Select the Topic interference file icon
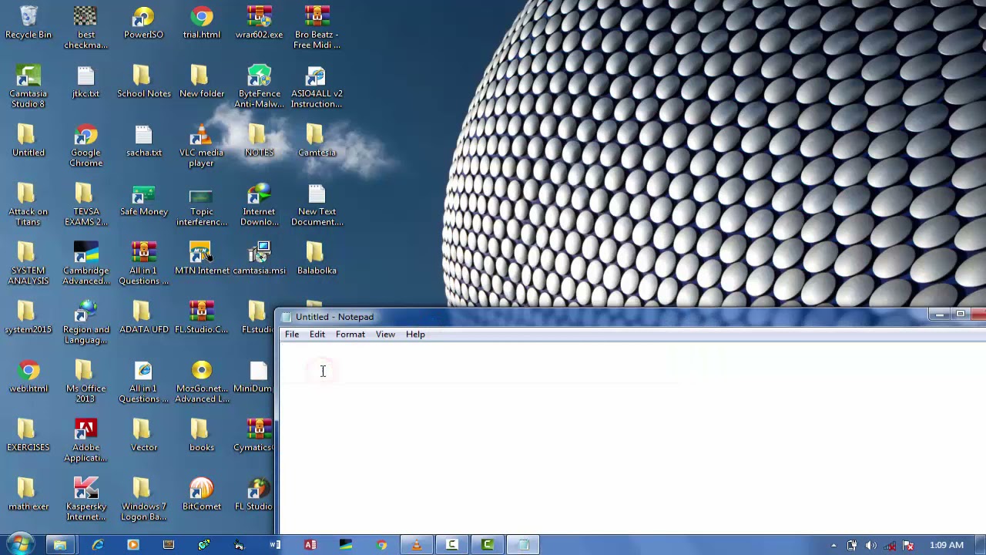This screenshot has height=555, width=986. tap(201, 205)
